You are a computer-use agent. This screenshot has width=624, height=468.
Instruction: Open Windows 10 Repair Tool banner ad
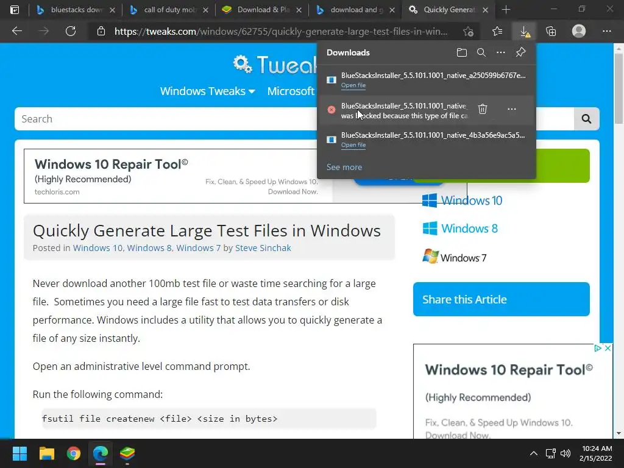178,176
